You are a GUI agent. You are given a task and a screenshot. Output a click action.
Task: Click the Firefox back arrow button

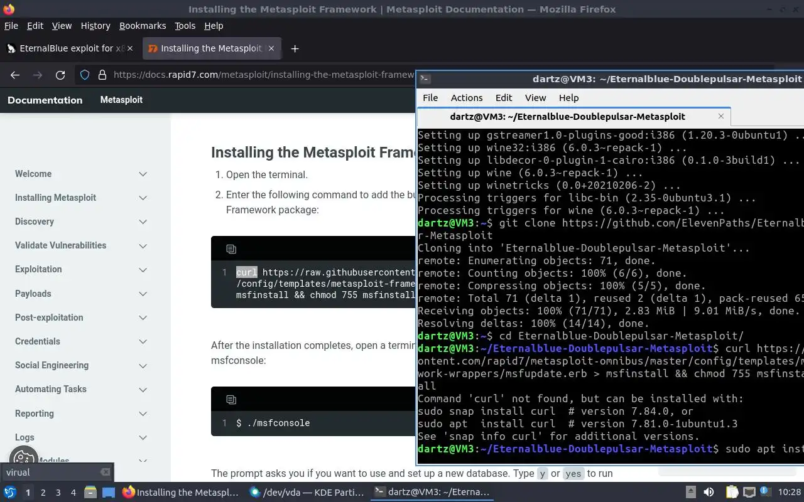[x=15, y=75]
